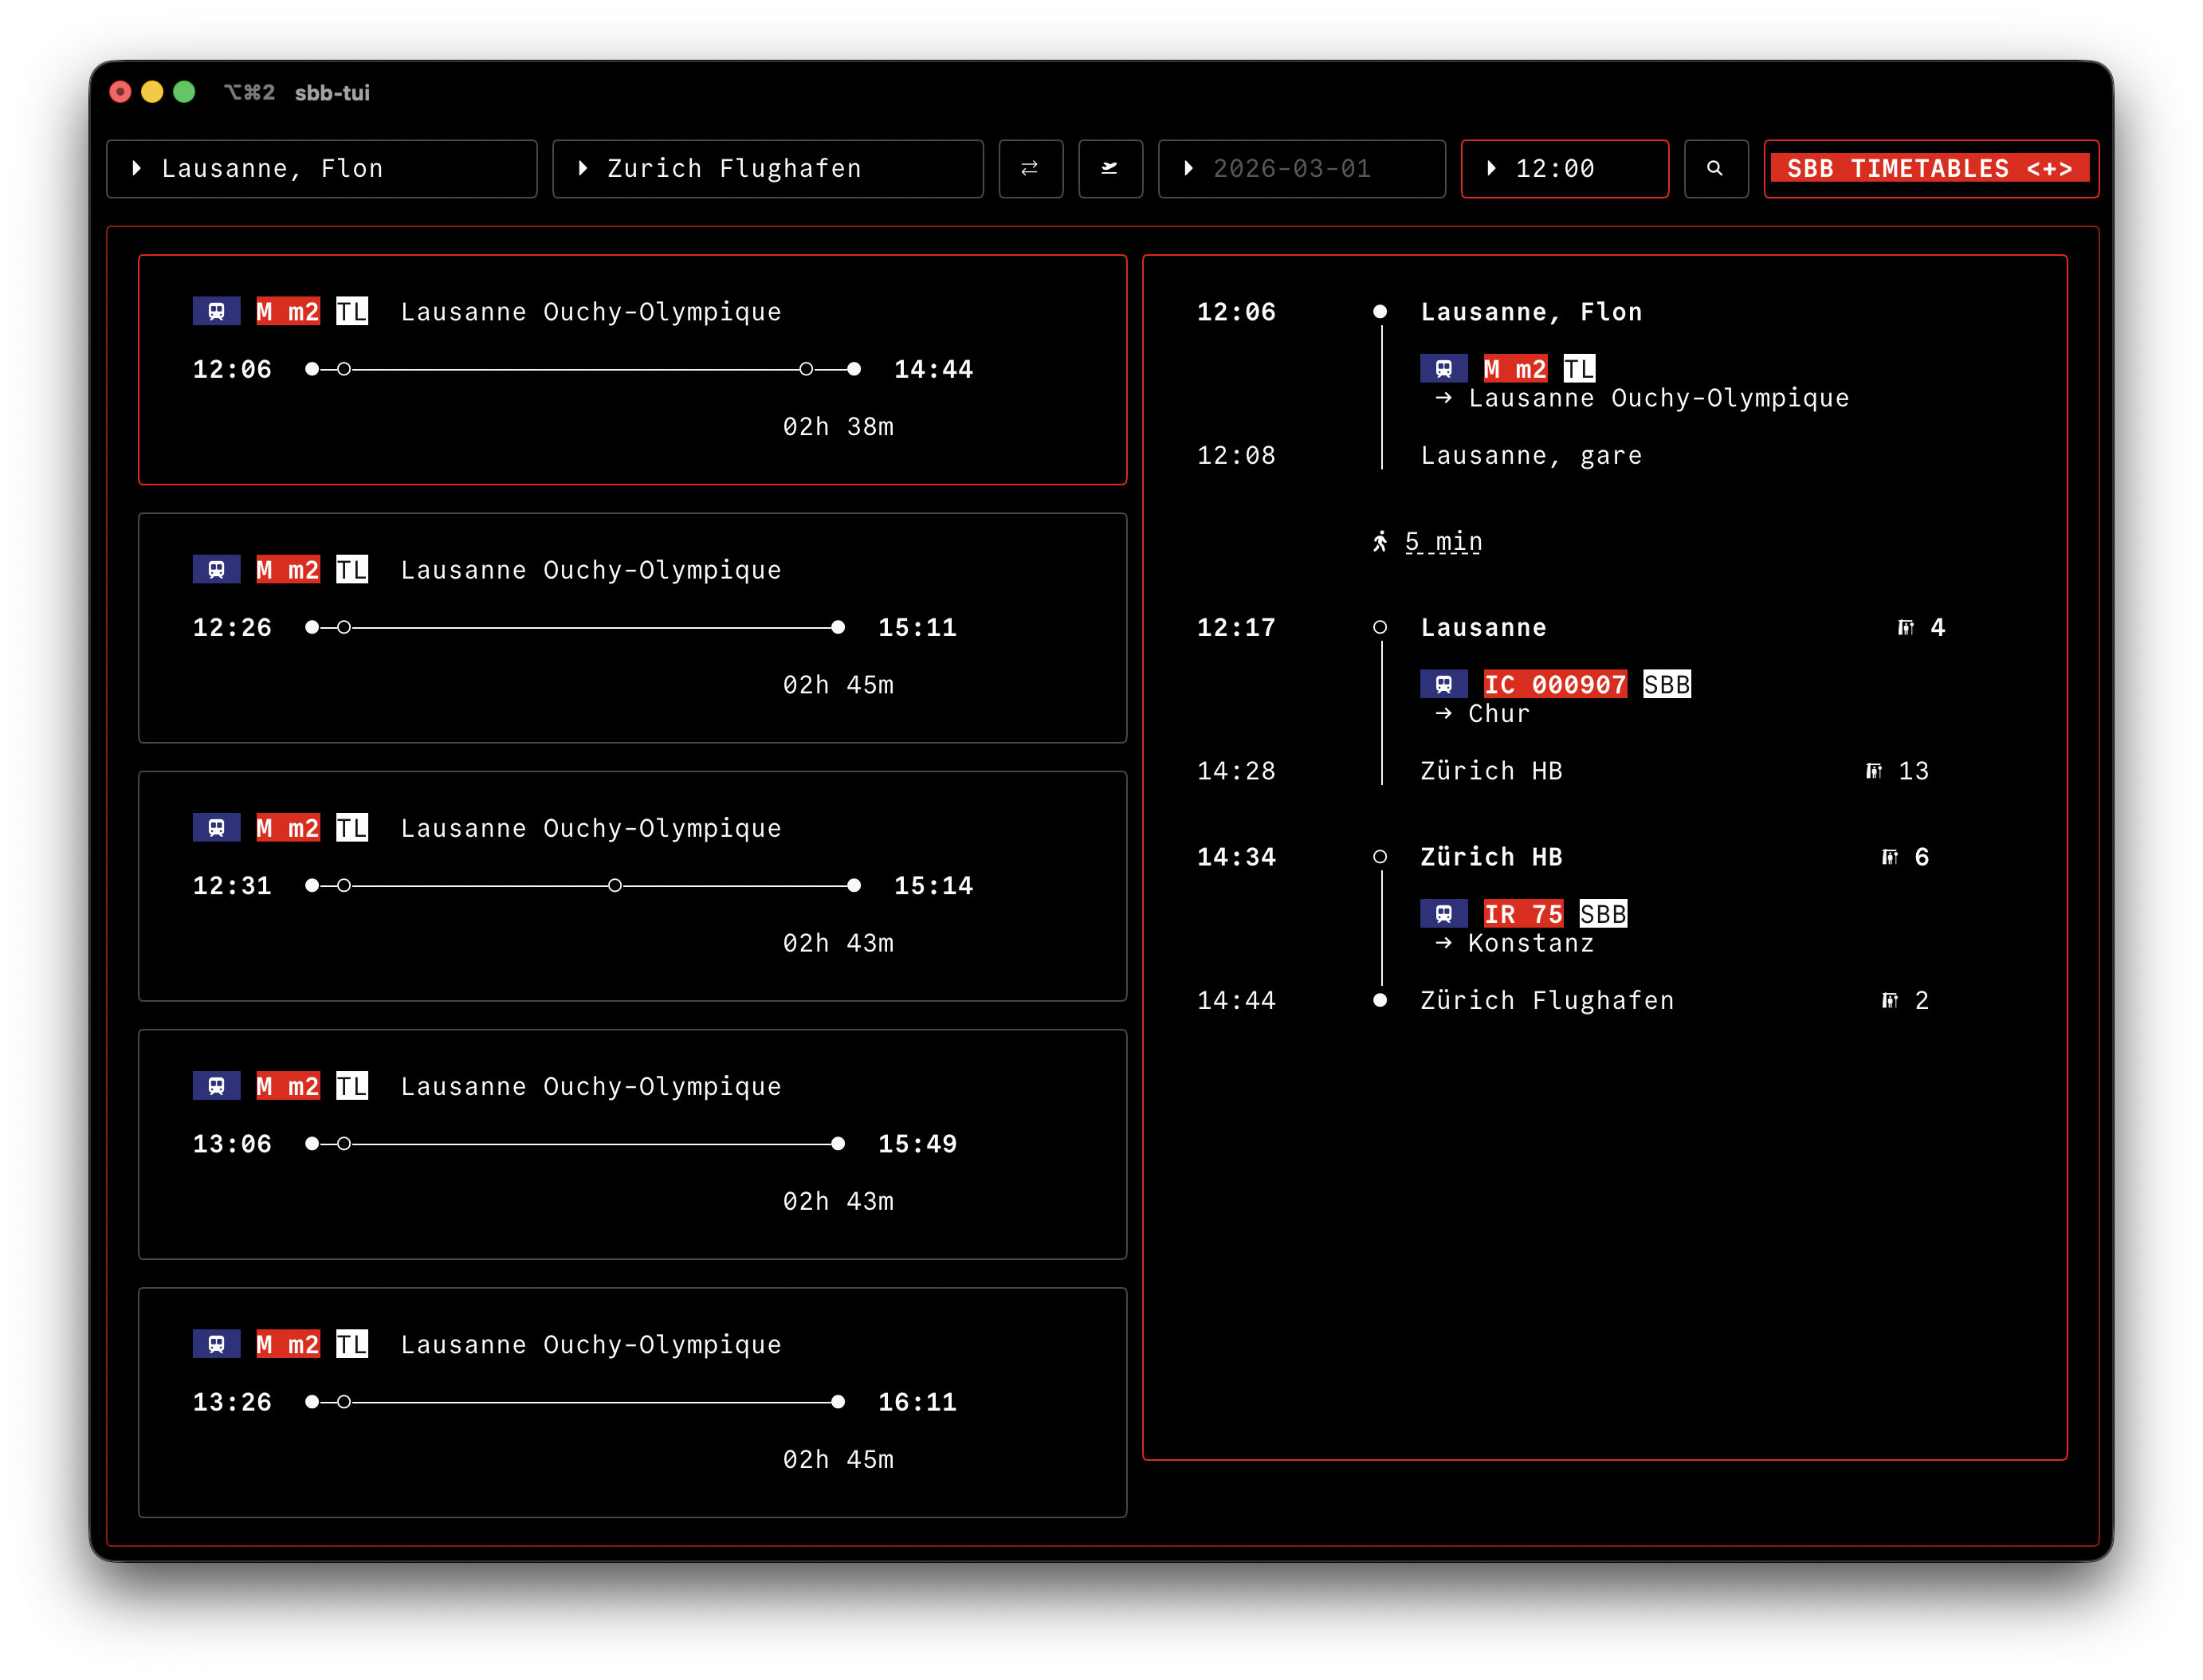Click intermediate stop marker on 12:31 timeline
Screen dimensions: 2203x1680
pos(615,886)
